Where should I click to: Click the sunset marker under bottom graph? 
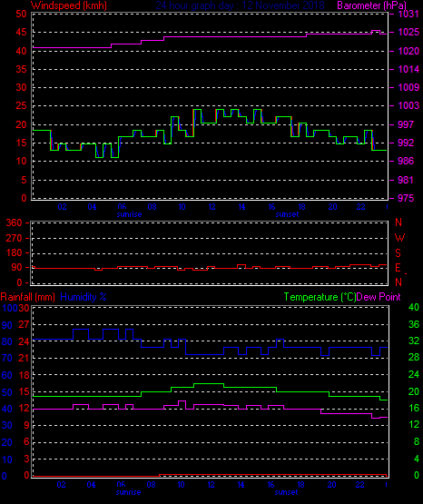coord(286,492)
